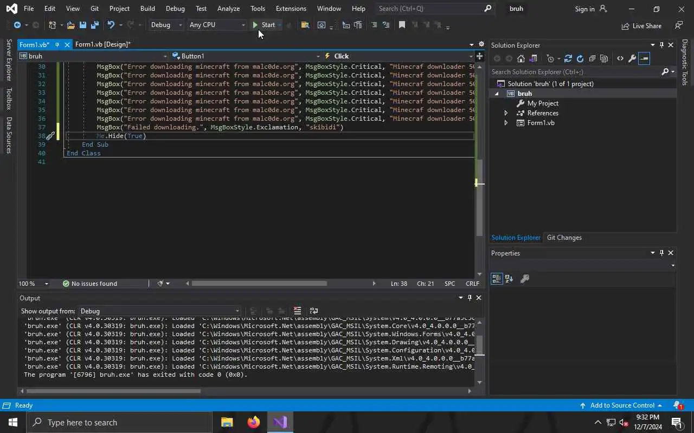Click Sign in link
Screen dimensions: 694x433
click(x=590, y=9)
